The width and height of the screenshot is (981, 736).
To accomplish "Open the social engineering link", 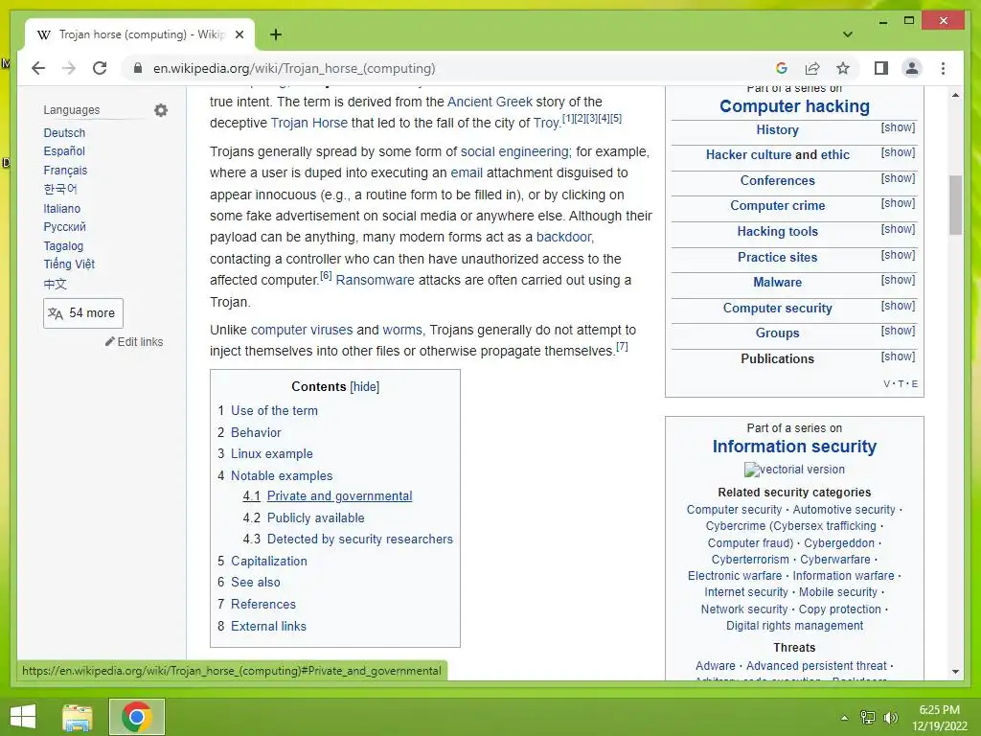I will click(x=514, y=151).
